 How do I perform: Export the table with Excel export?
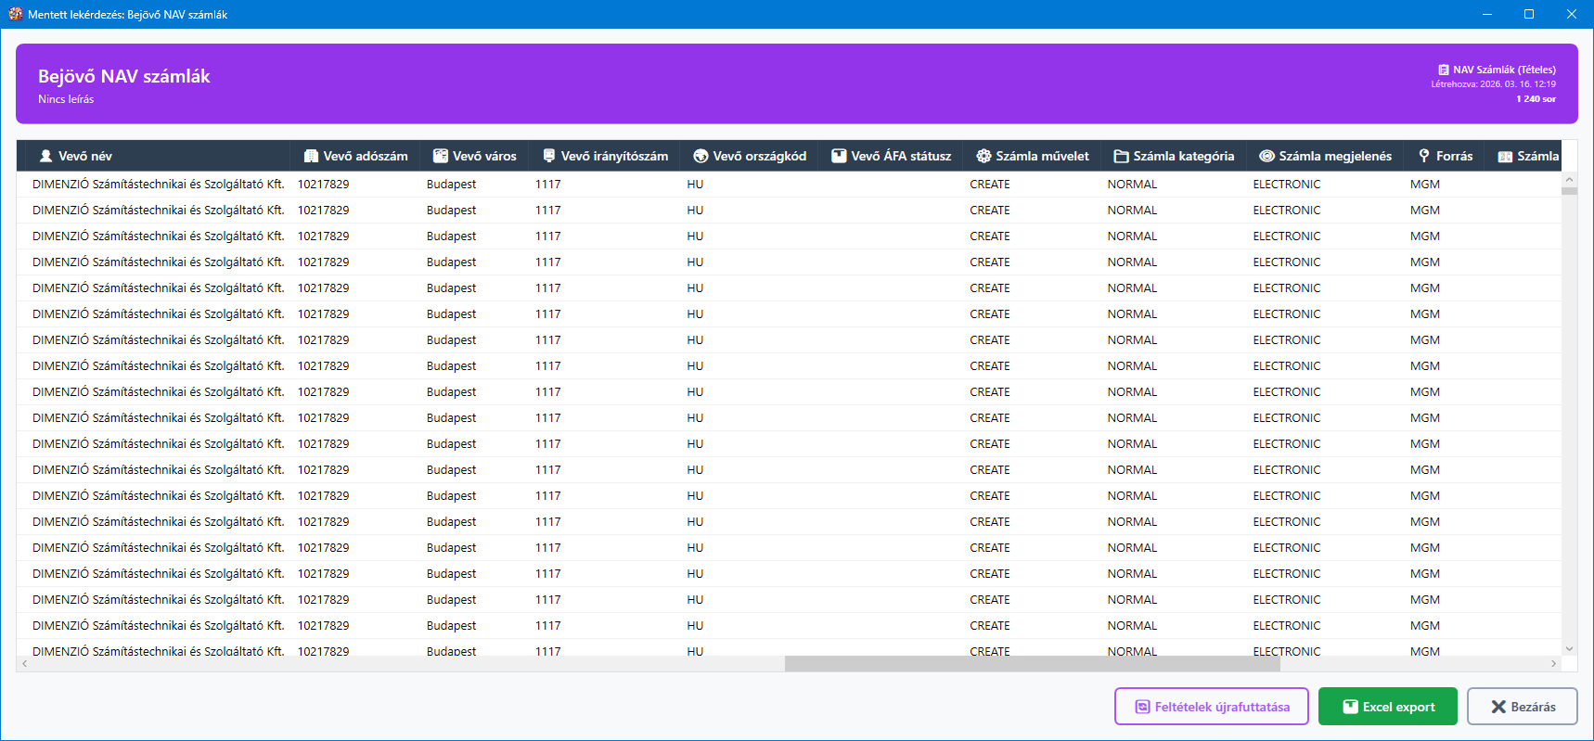point(1387,707)
